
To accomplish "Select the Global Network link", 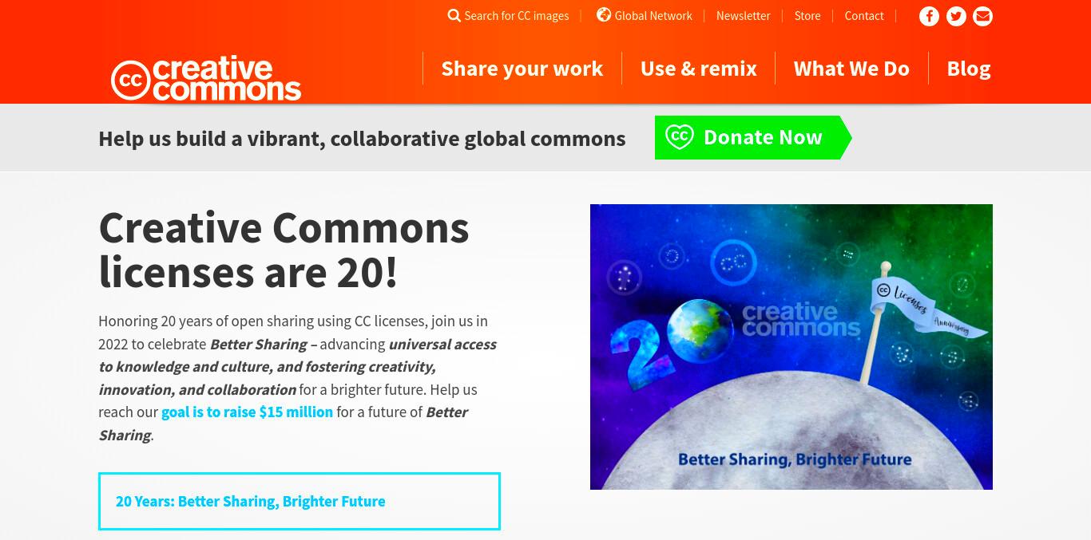I will [x=653, y=16].
